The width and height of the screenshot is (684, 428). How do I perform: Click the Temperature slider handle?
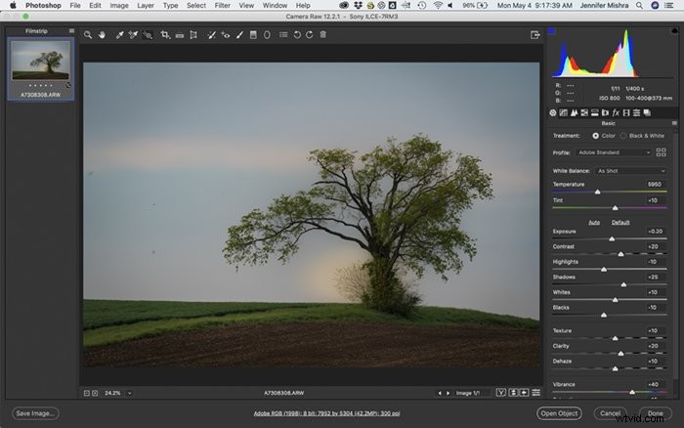(598, 192)
